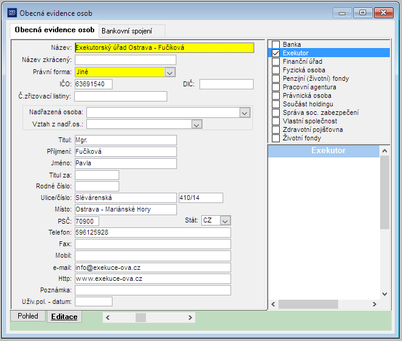Tick the Životní fondy checkbox
402x341 pixels.
[276, 138]
